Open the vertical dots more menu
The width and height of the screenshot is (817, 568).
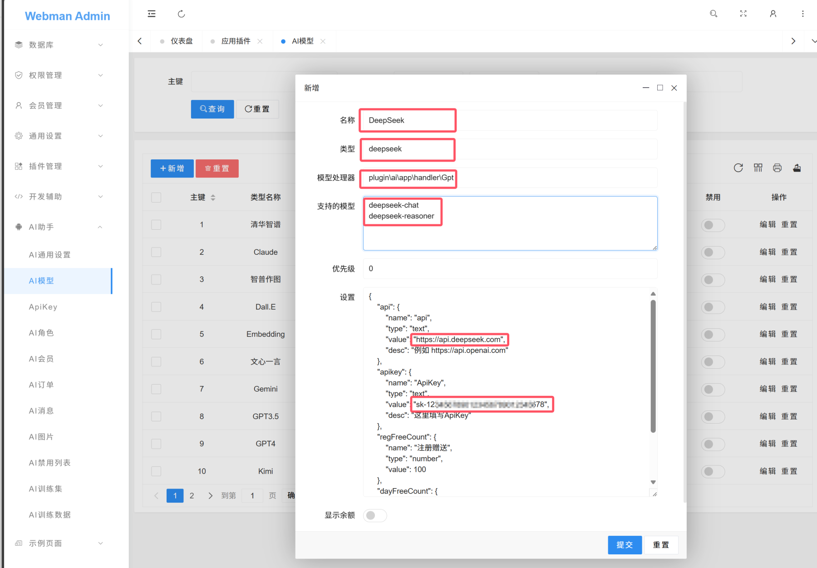coord(803,14)
